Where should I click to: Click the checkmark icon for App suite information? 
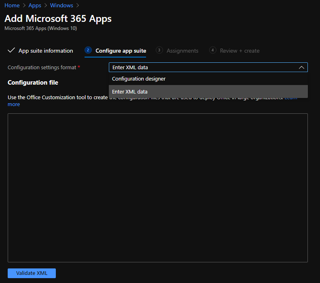click(x=11, y=50)
